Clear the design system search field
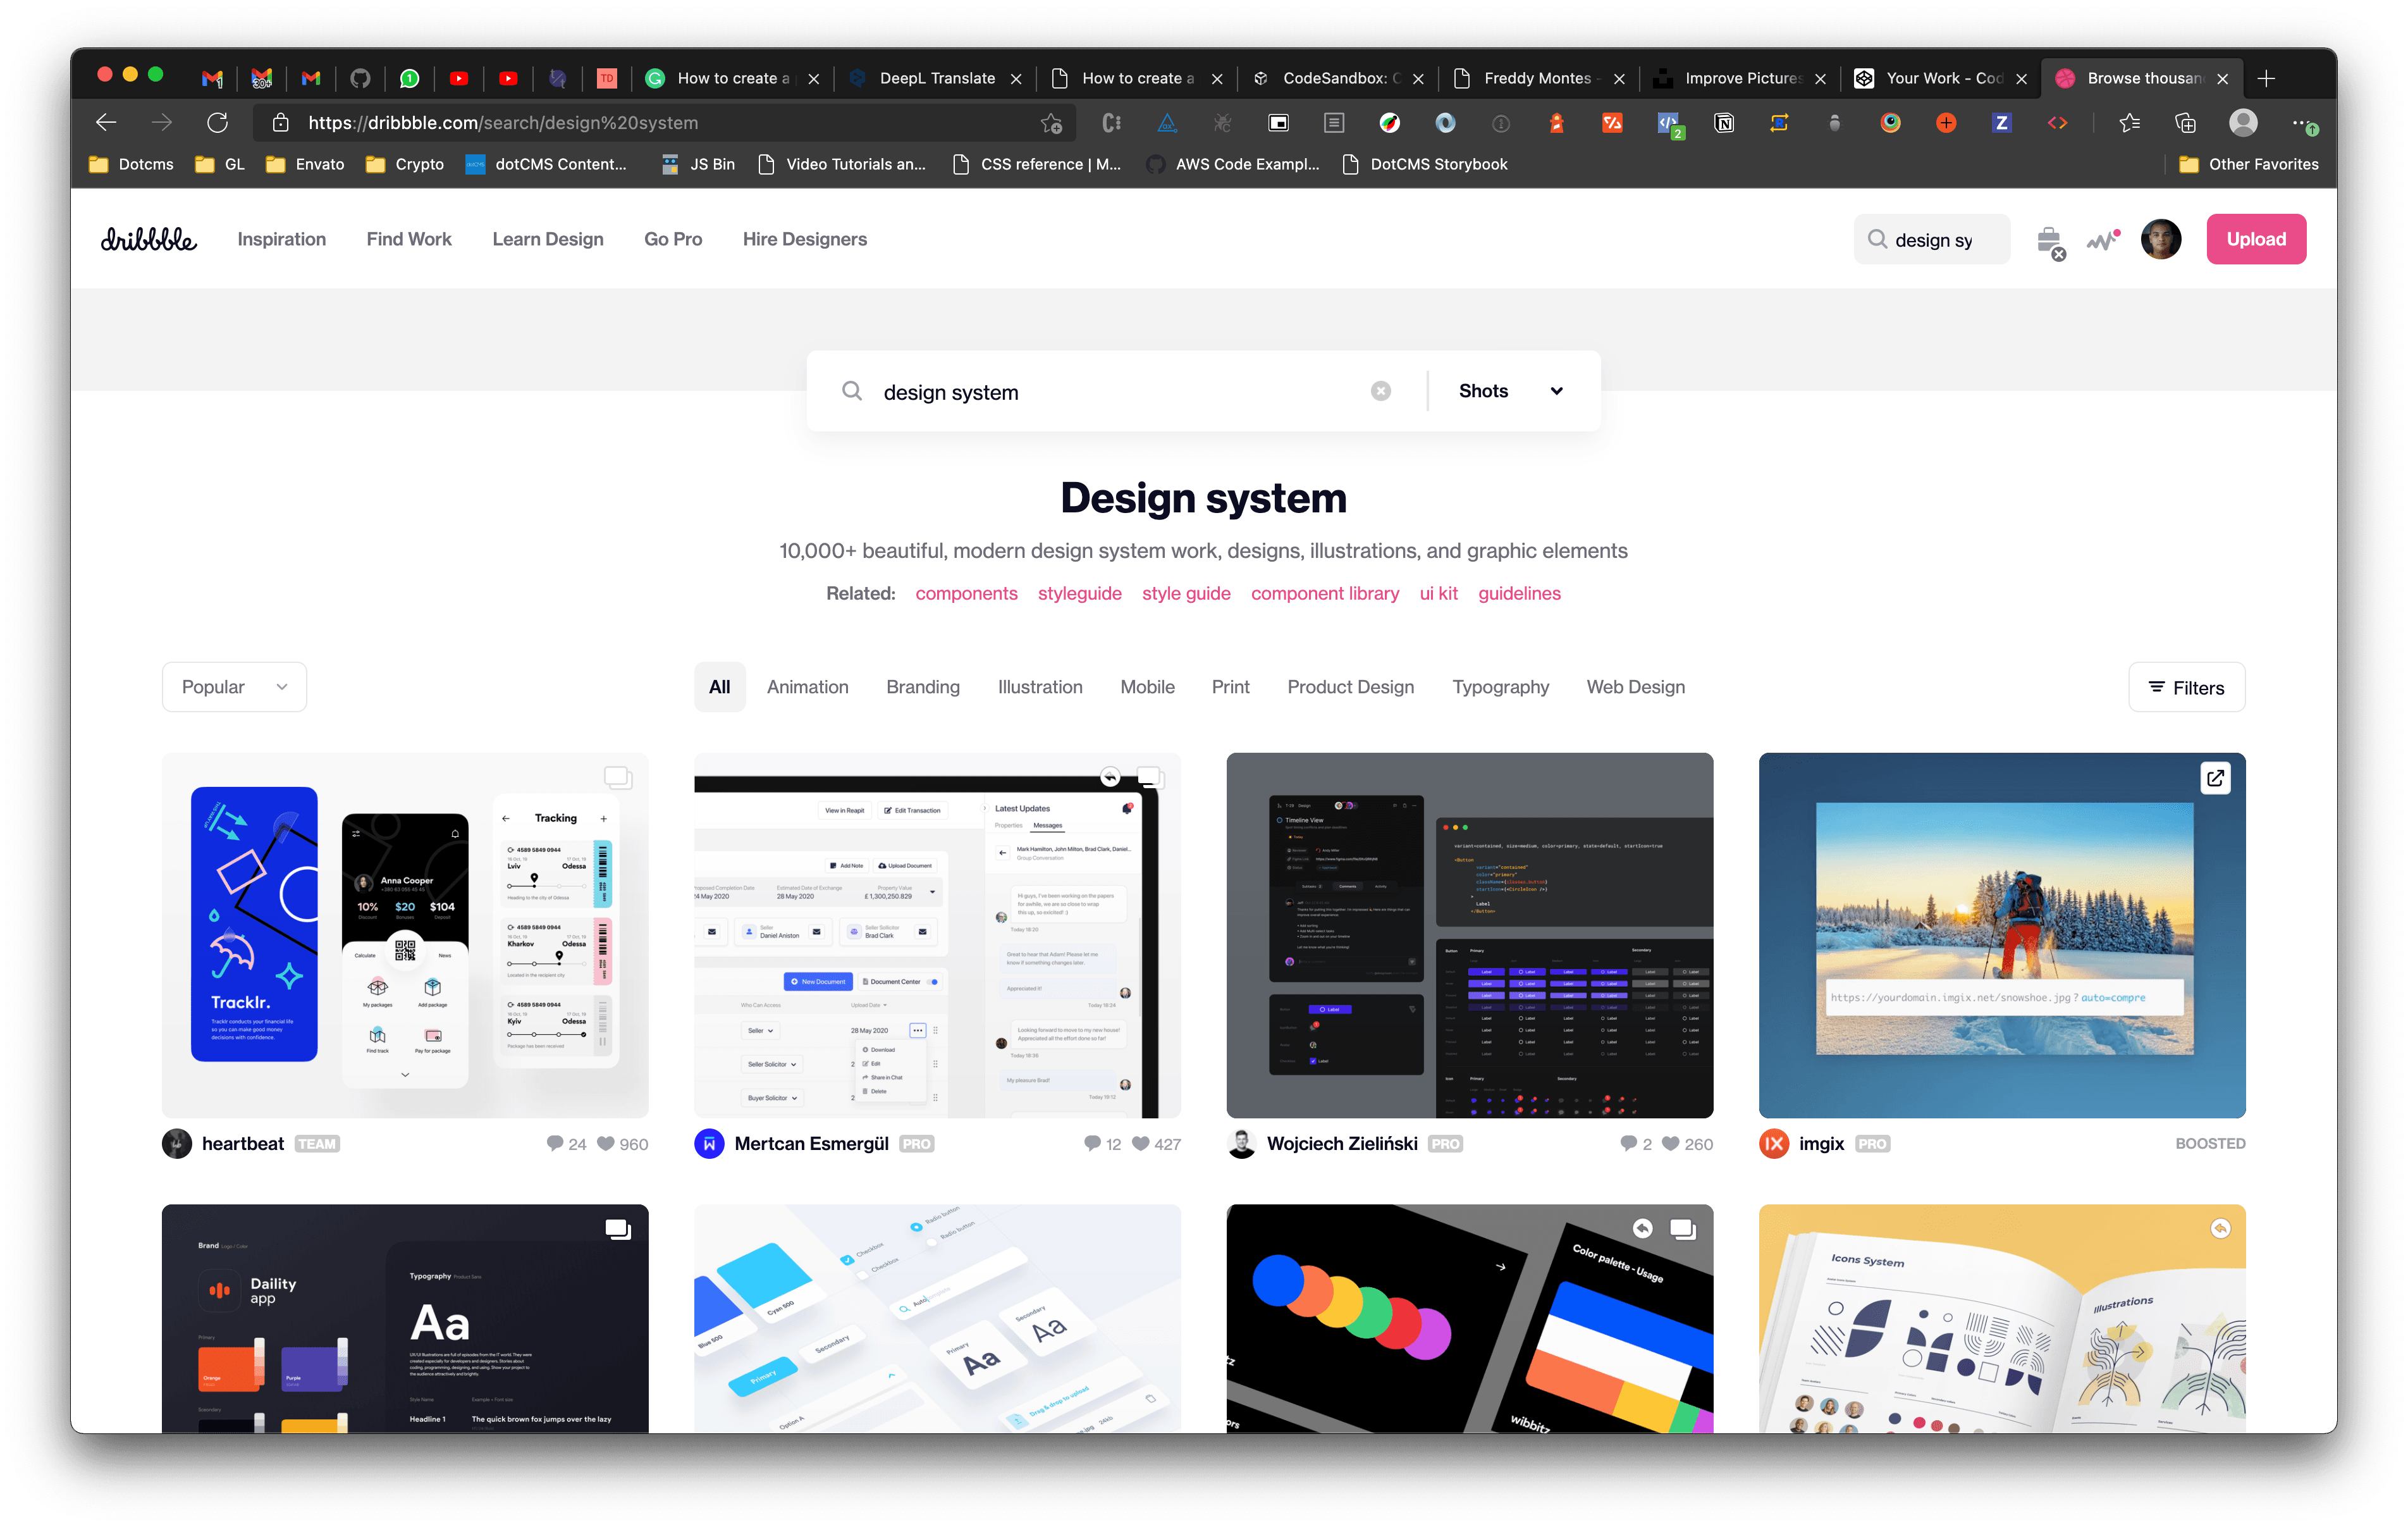 [x=1380, y=392]
